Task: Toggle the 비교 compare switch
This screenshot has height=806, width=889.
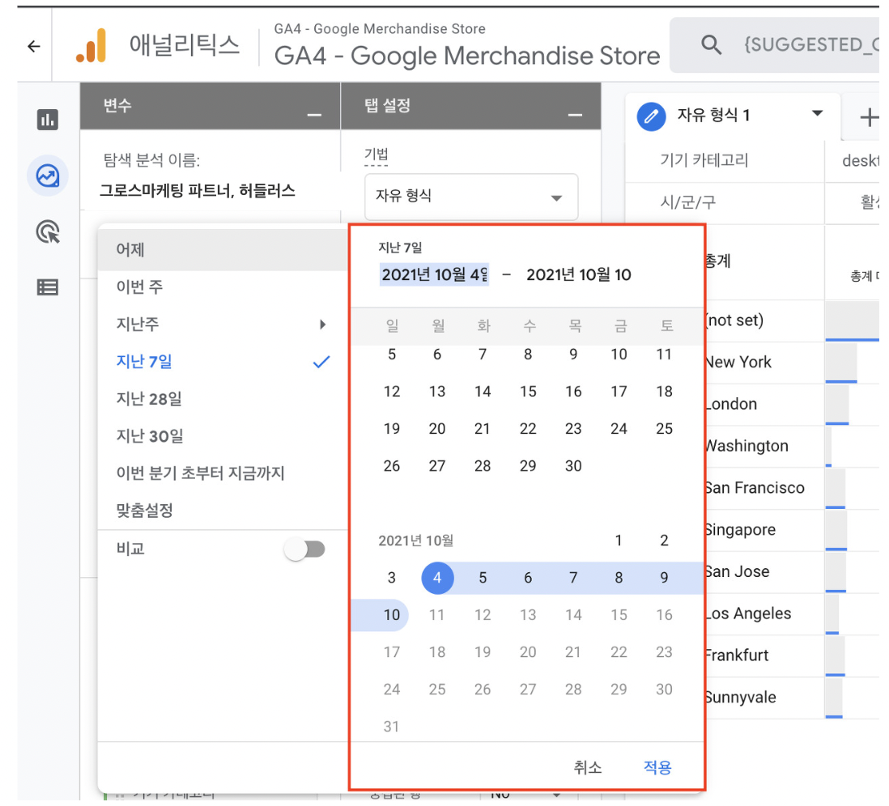Action: click(x=305, y=549)
